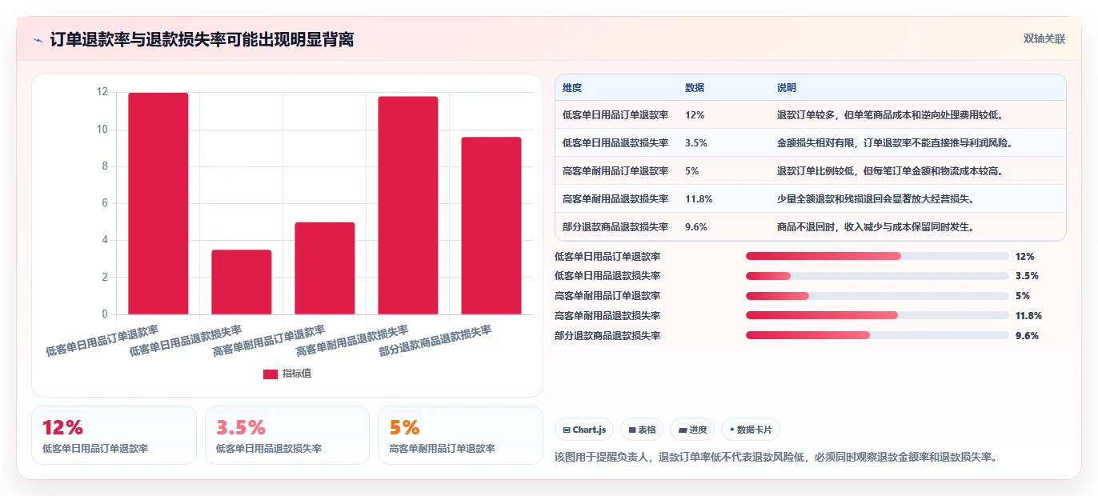Click the 说明 column header
This screenshot has width=1098, height=496.
tap(787, 87)
